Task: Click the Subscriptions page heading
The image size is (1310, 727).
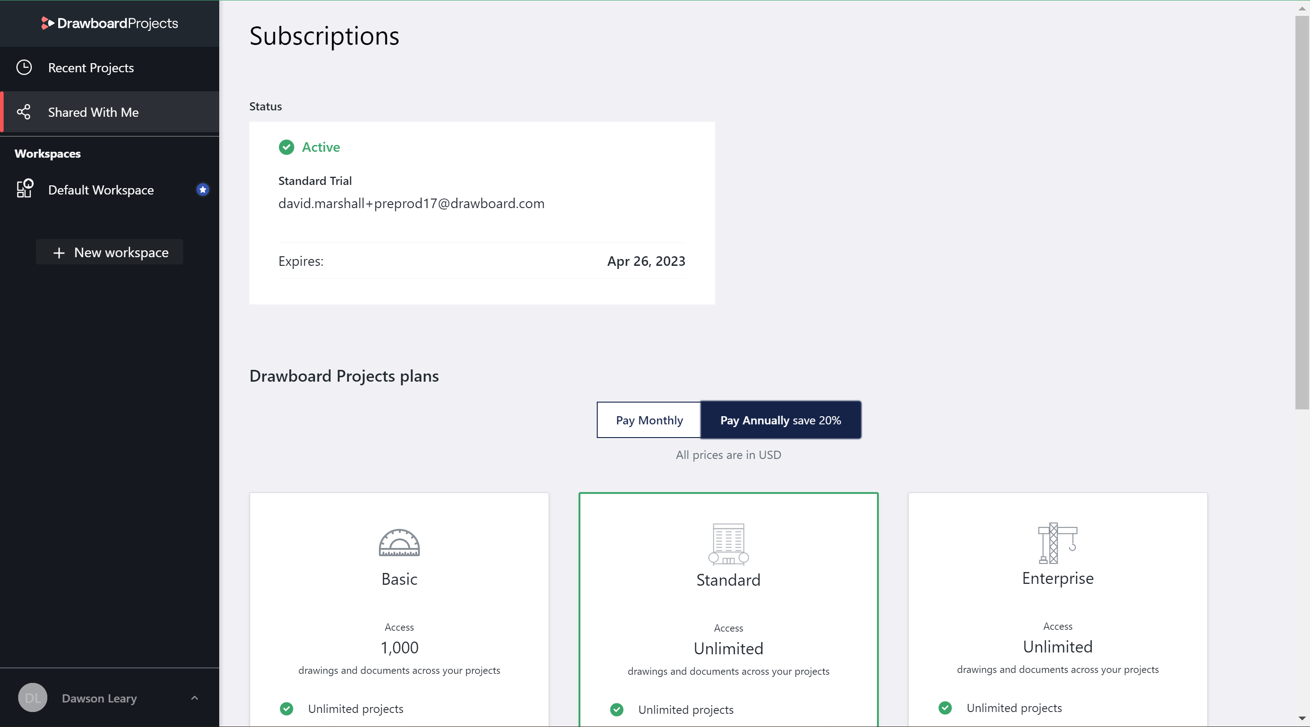Action: [324, 36]
